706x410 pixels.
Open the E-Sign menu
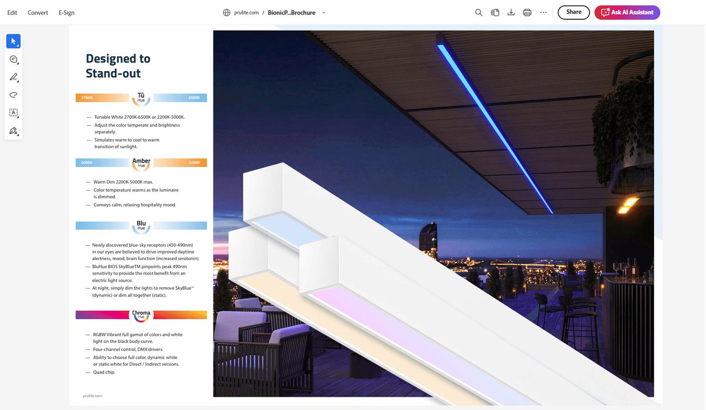(66, 12)
